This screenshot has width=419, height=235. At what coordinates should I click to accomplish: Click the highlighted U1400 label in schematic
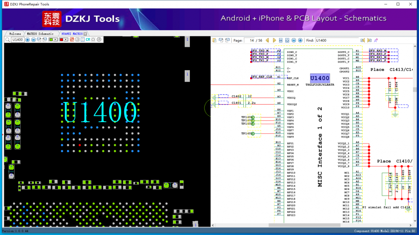tap(320, 78)
